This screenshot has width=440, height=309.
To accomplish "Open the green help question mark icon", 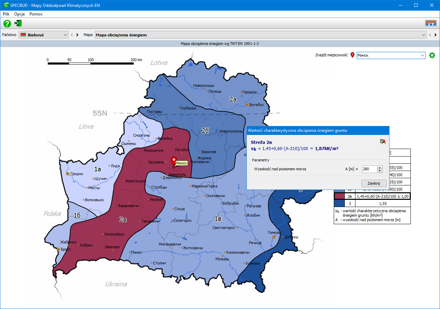I will tap(7, 23).
